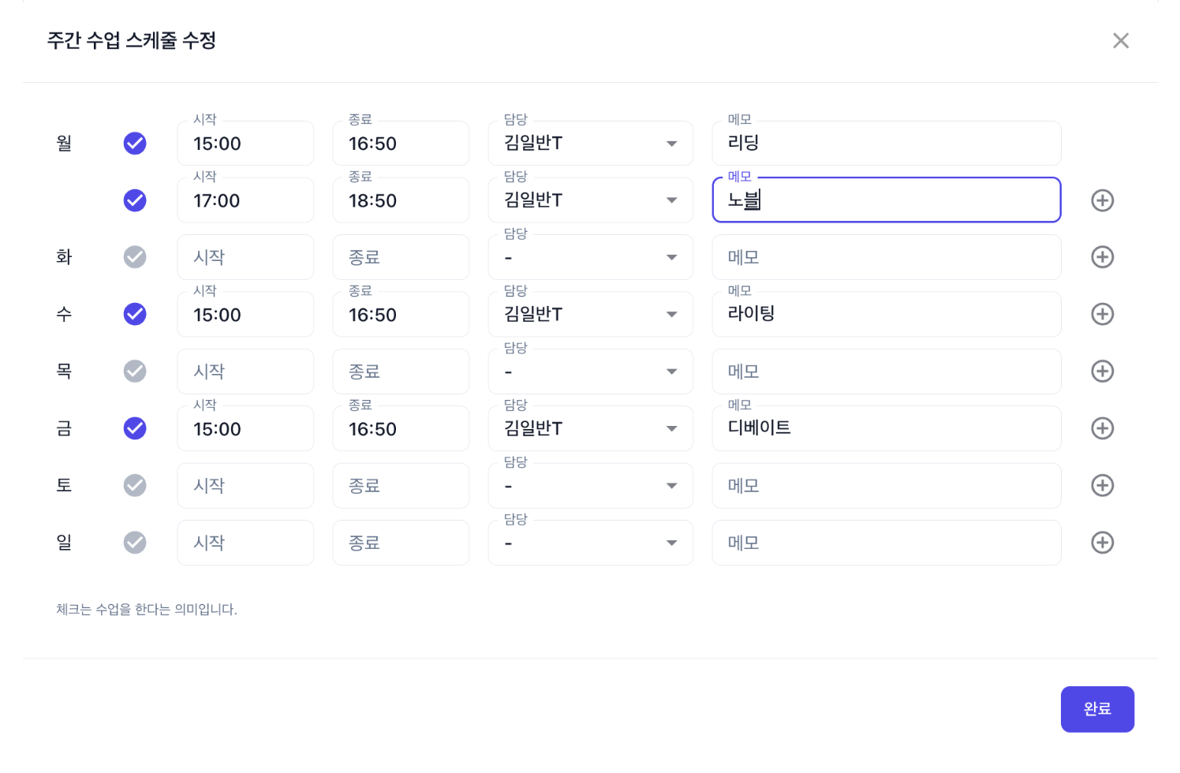This screenshot has height=773, width=1180.
Task: Click the 체크는 수업을 한다는 의미입니다 note
Action: 147,610
